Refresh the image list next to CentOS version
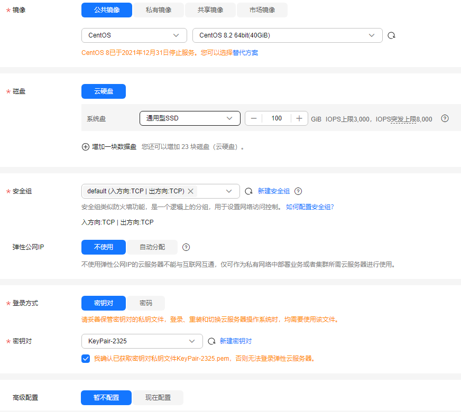 392,36
